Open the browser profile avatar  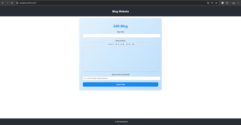click(234, 3)
